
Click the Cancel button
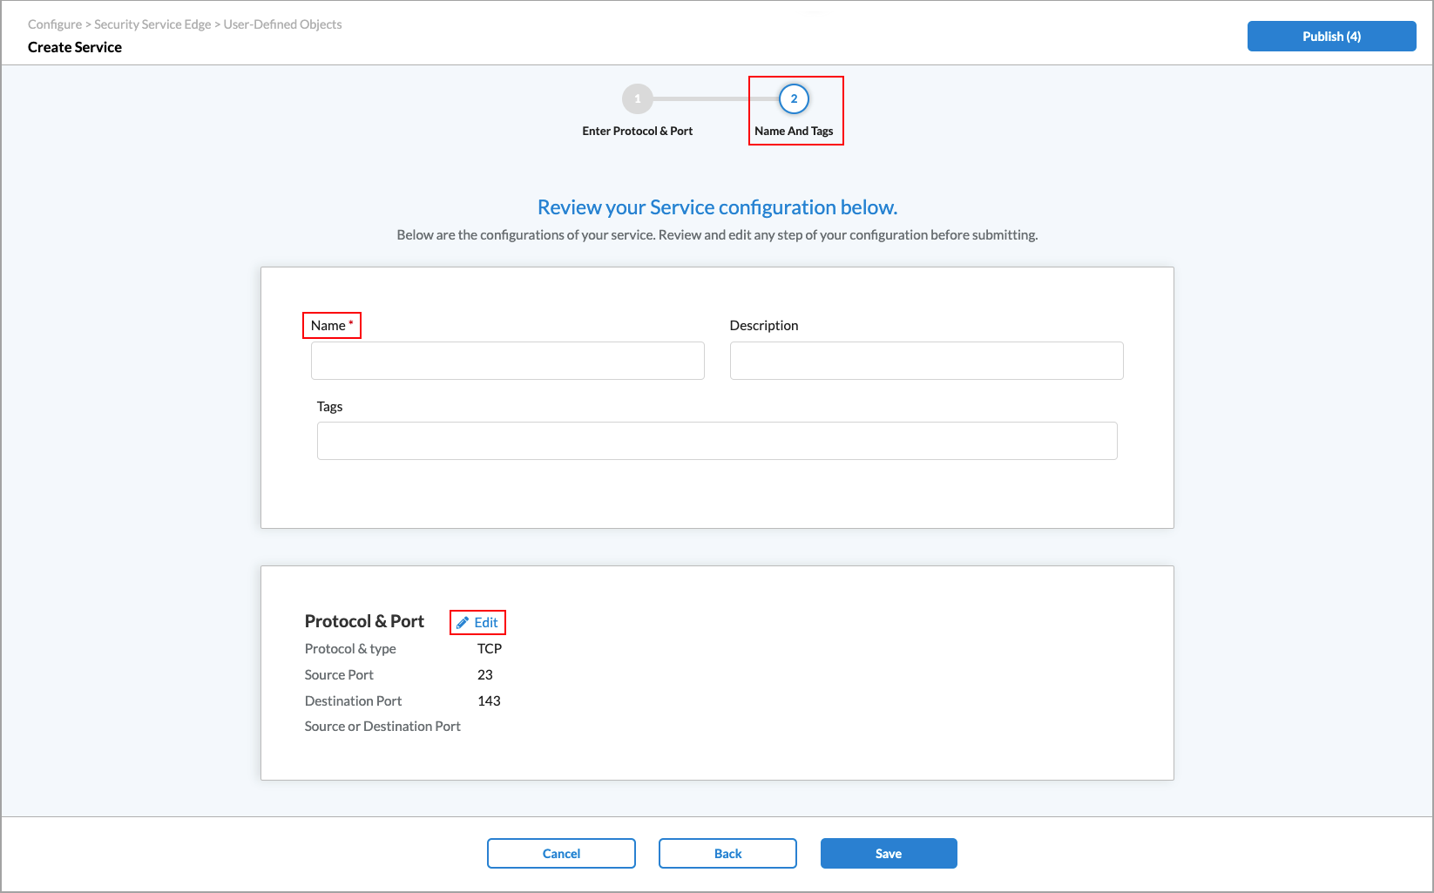point(560,853)
